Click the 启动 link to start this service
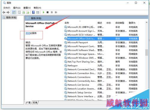Viewport: 150px width, 110px height. [x=28, y=33]
